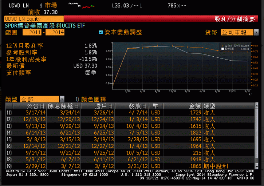Select row 17) with announcement date 9/14/12
This screenshot has height=186, width=264.
130,153
